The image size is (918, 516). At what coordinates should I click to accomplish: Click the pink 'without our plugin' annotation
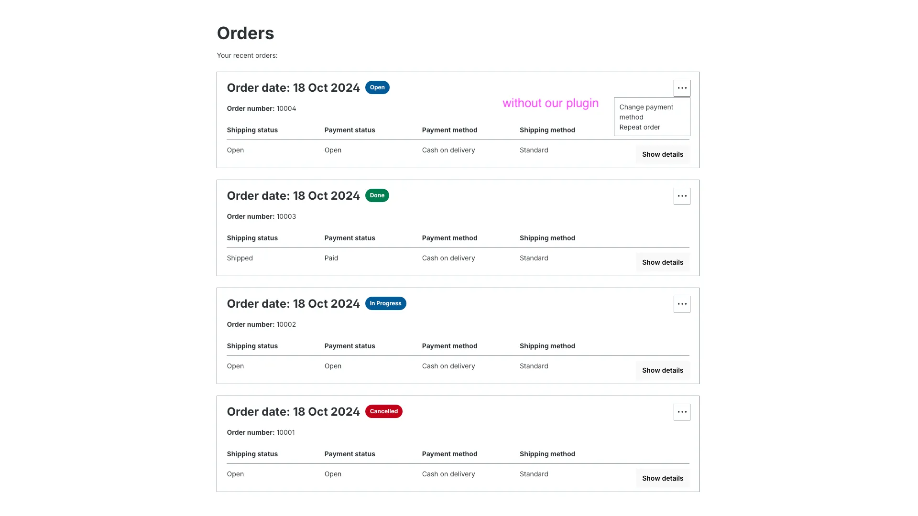tap(550, 103)
